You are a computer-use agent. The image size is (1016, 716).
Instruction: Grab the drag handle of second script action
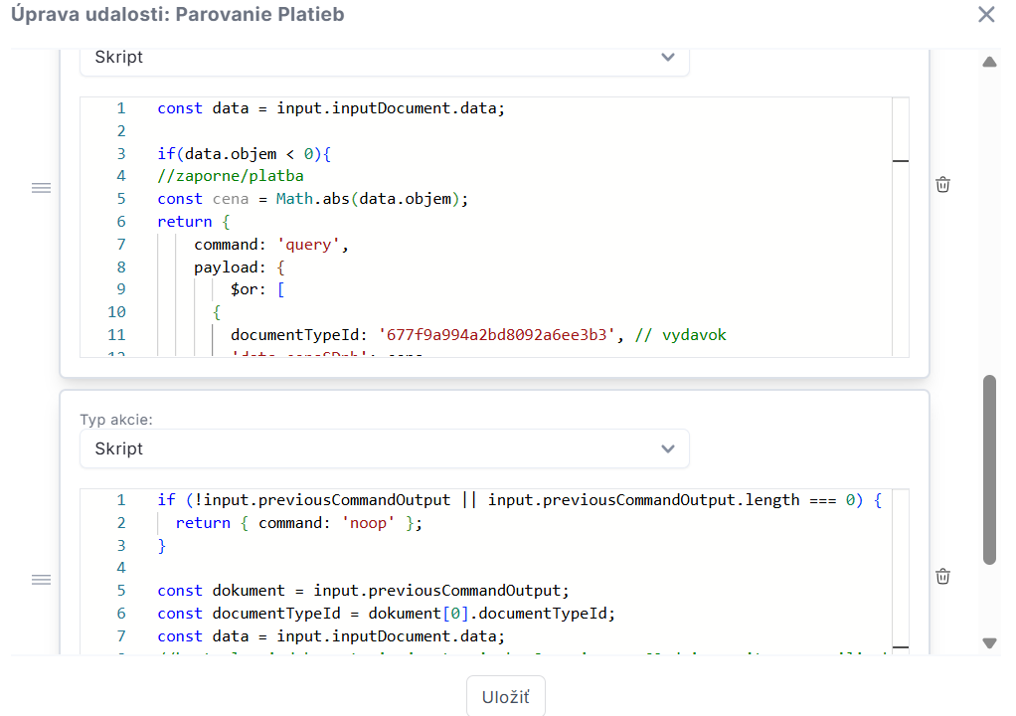click(x=42, y=580)
